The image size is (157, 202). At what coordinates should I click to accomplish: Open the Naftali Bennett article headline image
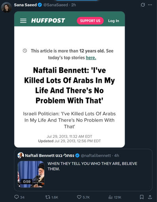(x=70, y=79)
